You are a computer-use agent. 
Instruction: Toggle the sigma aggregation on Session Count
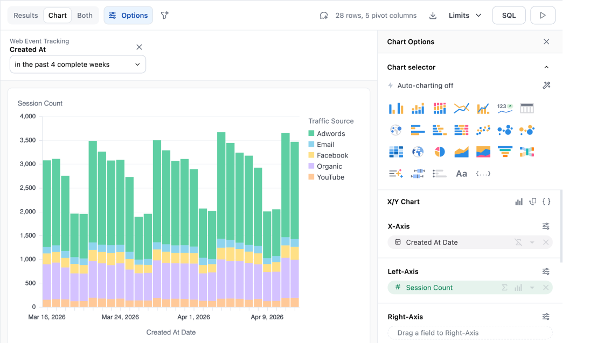tap(504, 288)
